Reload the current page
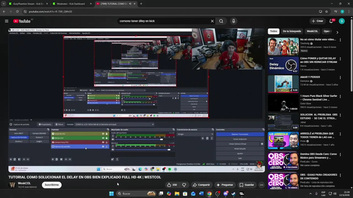The width and height of the screenshot is (353, 198). (17, 12)
